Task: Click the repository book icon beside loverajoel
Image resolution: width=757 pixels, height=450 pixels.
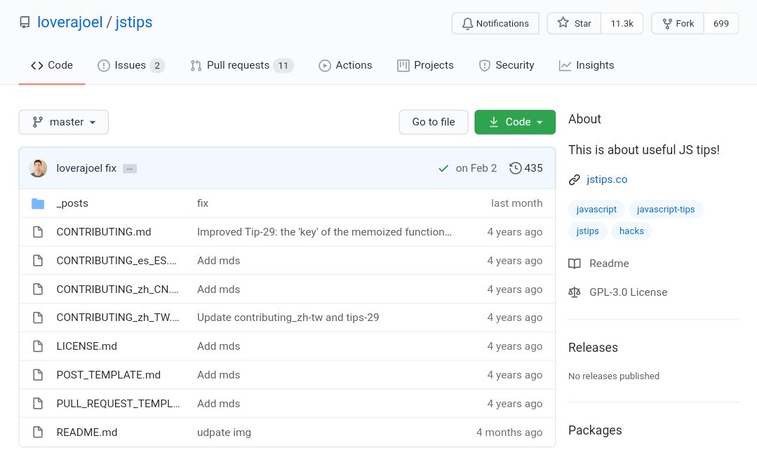Action: click(25, 22)
